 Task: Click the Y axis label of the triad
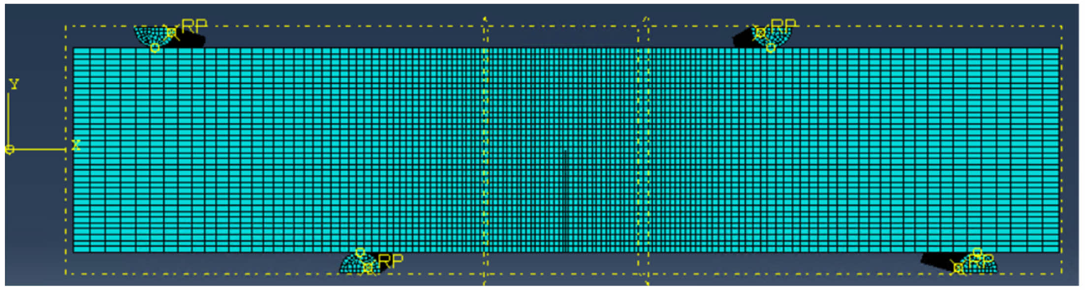pyautogui.click(x=14, y=84)
